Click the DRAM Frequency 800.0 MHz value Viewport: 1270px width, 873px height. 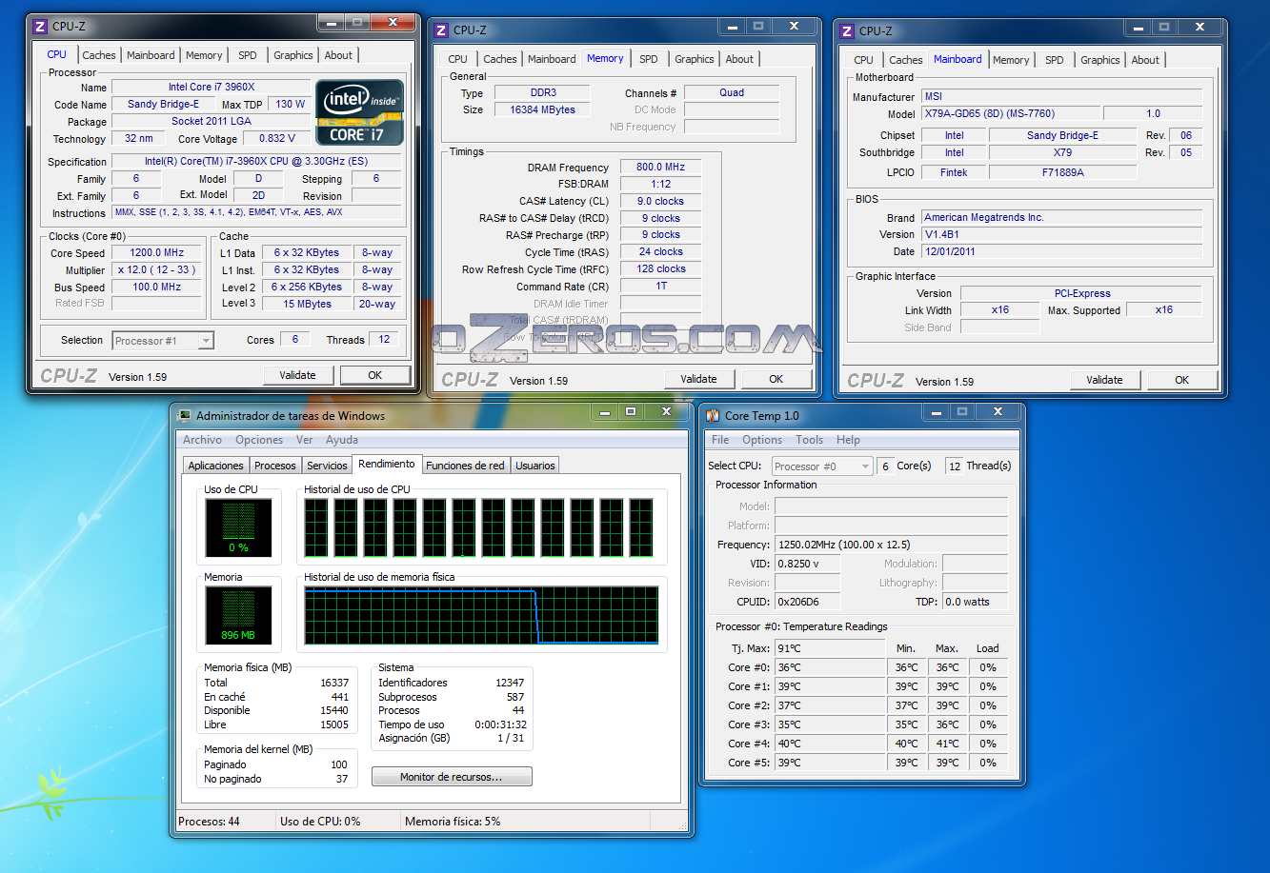(x=660, y=168)
